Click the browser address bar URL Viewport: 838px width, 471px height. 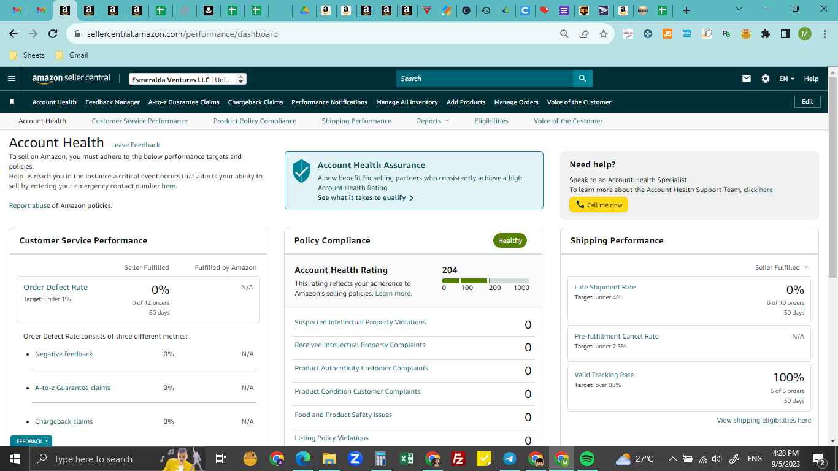[182, 34]
